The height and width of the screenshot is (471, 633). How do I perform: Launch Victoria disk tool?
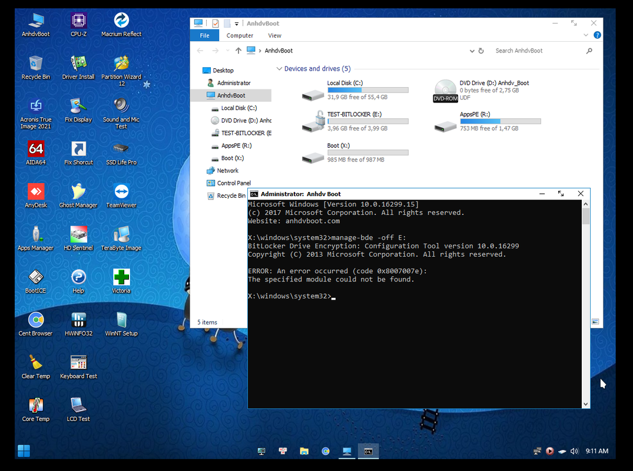pos(121,281)
